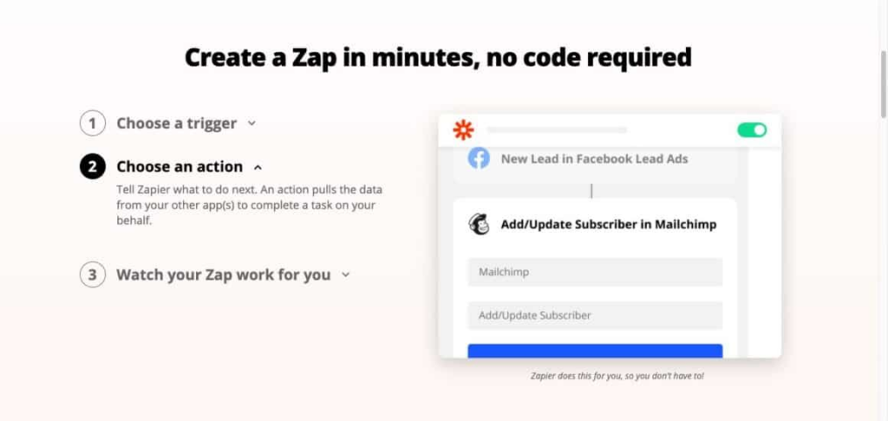Click the gray Zap title placeholder bar
This screenshot has width=888, height=421.
point(557,130)
